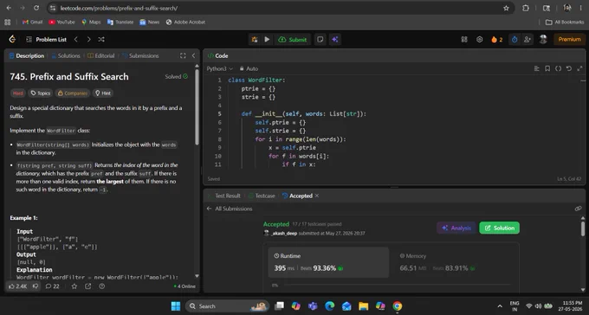Click the bookmark icon in code toolbar
Screen dimensions: 589x315
pyautogui.click(x=547, y=68)
